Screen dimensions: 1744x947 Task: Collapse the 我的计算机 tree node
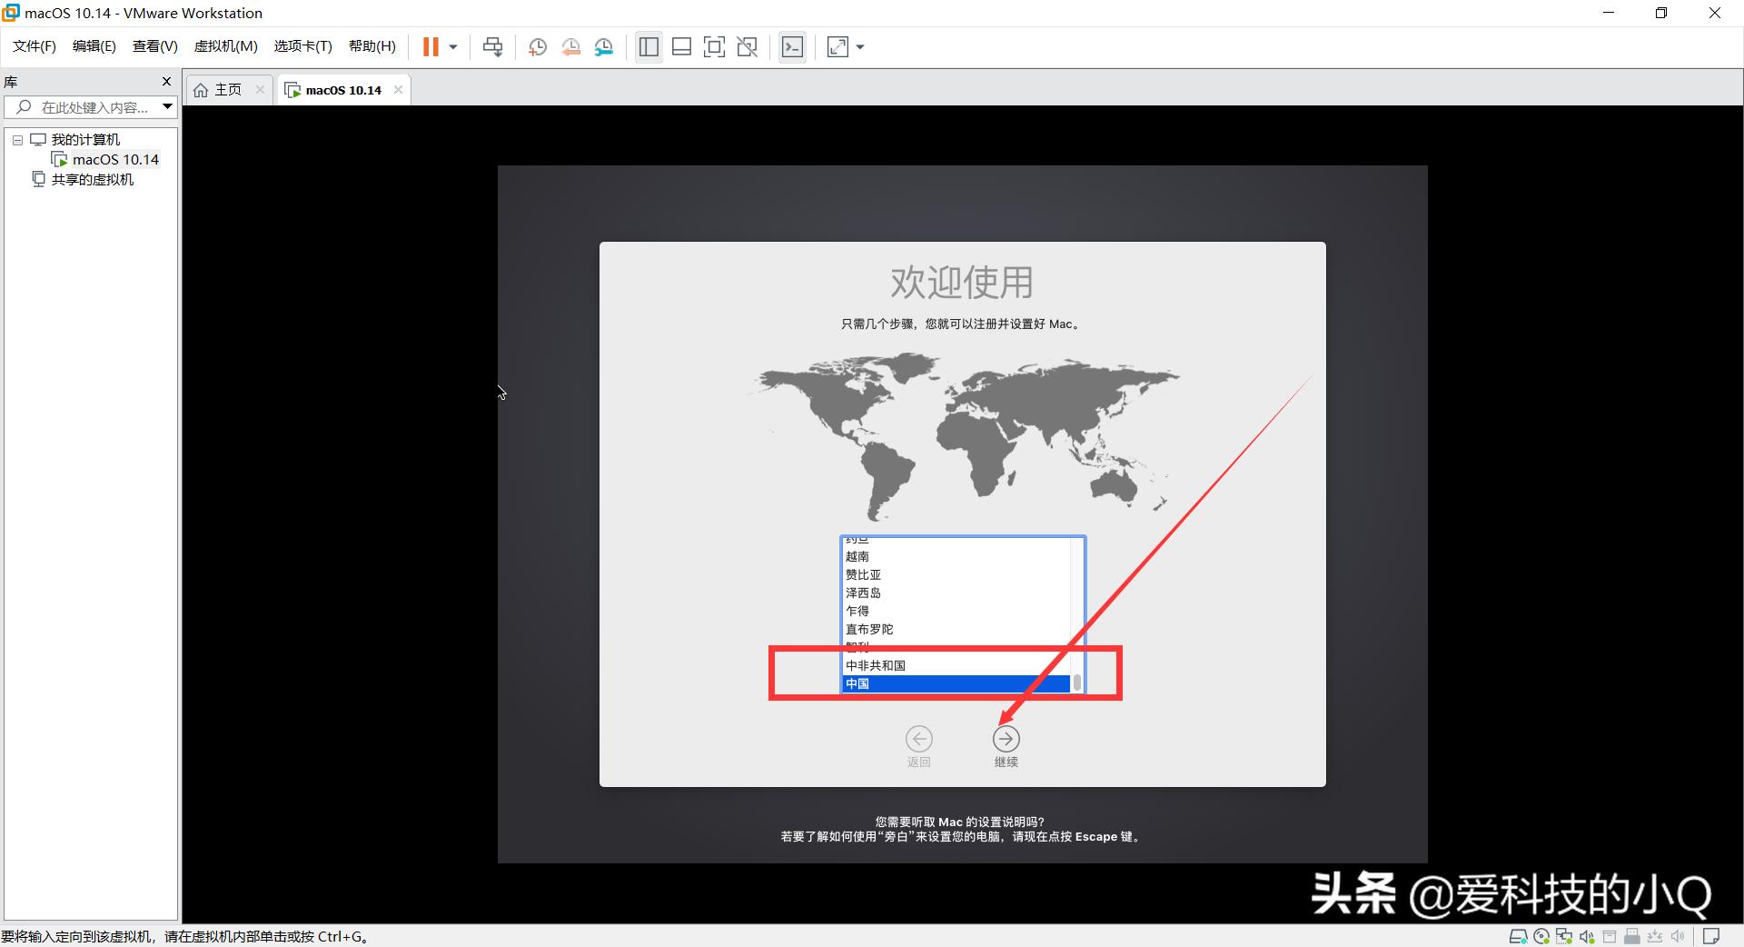click(x=16, y=139)
